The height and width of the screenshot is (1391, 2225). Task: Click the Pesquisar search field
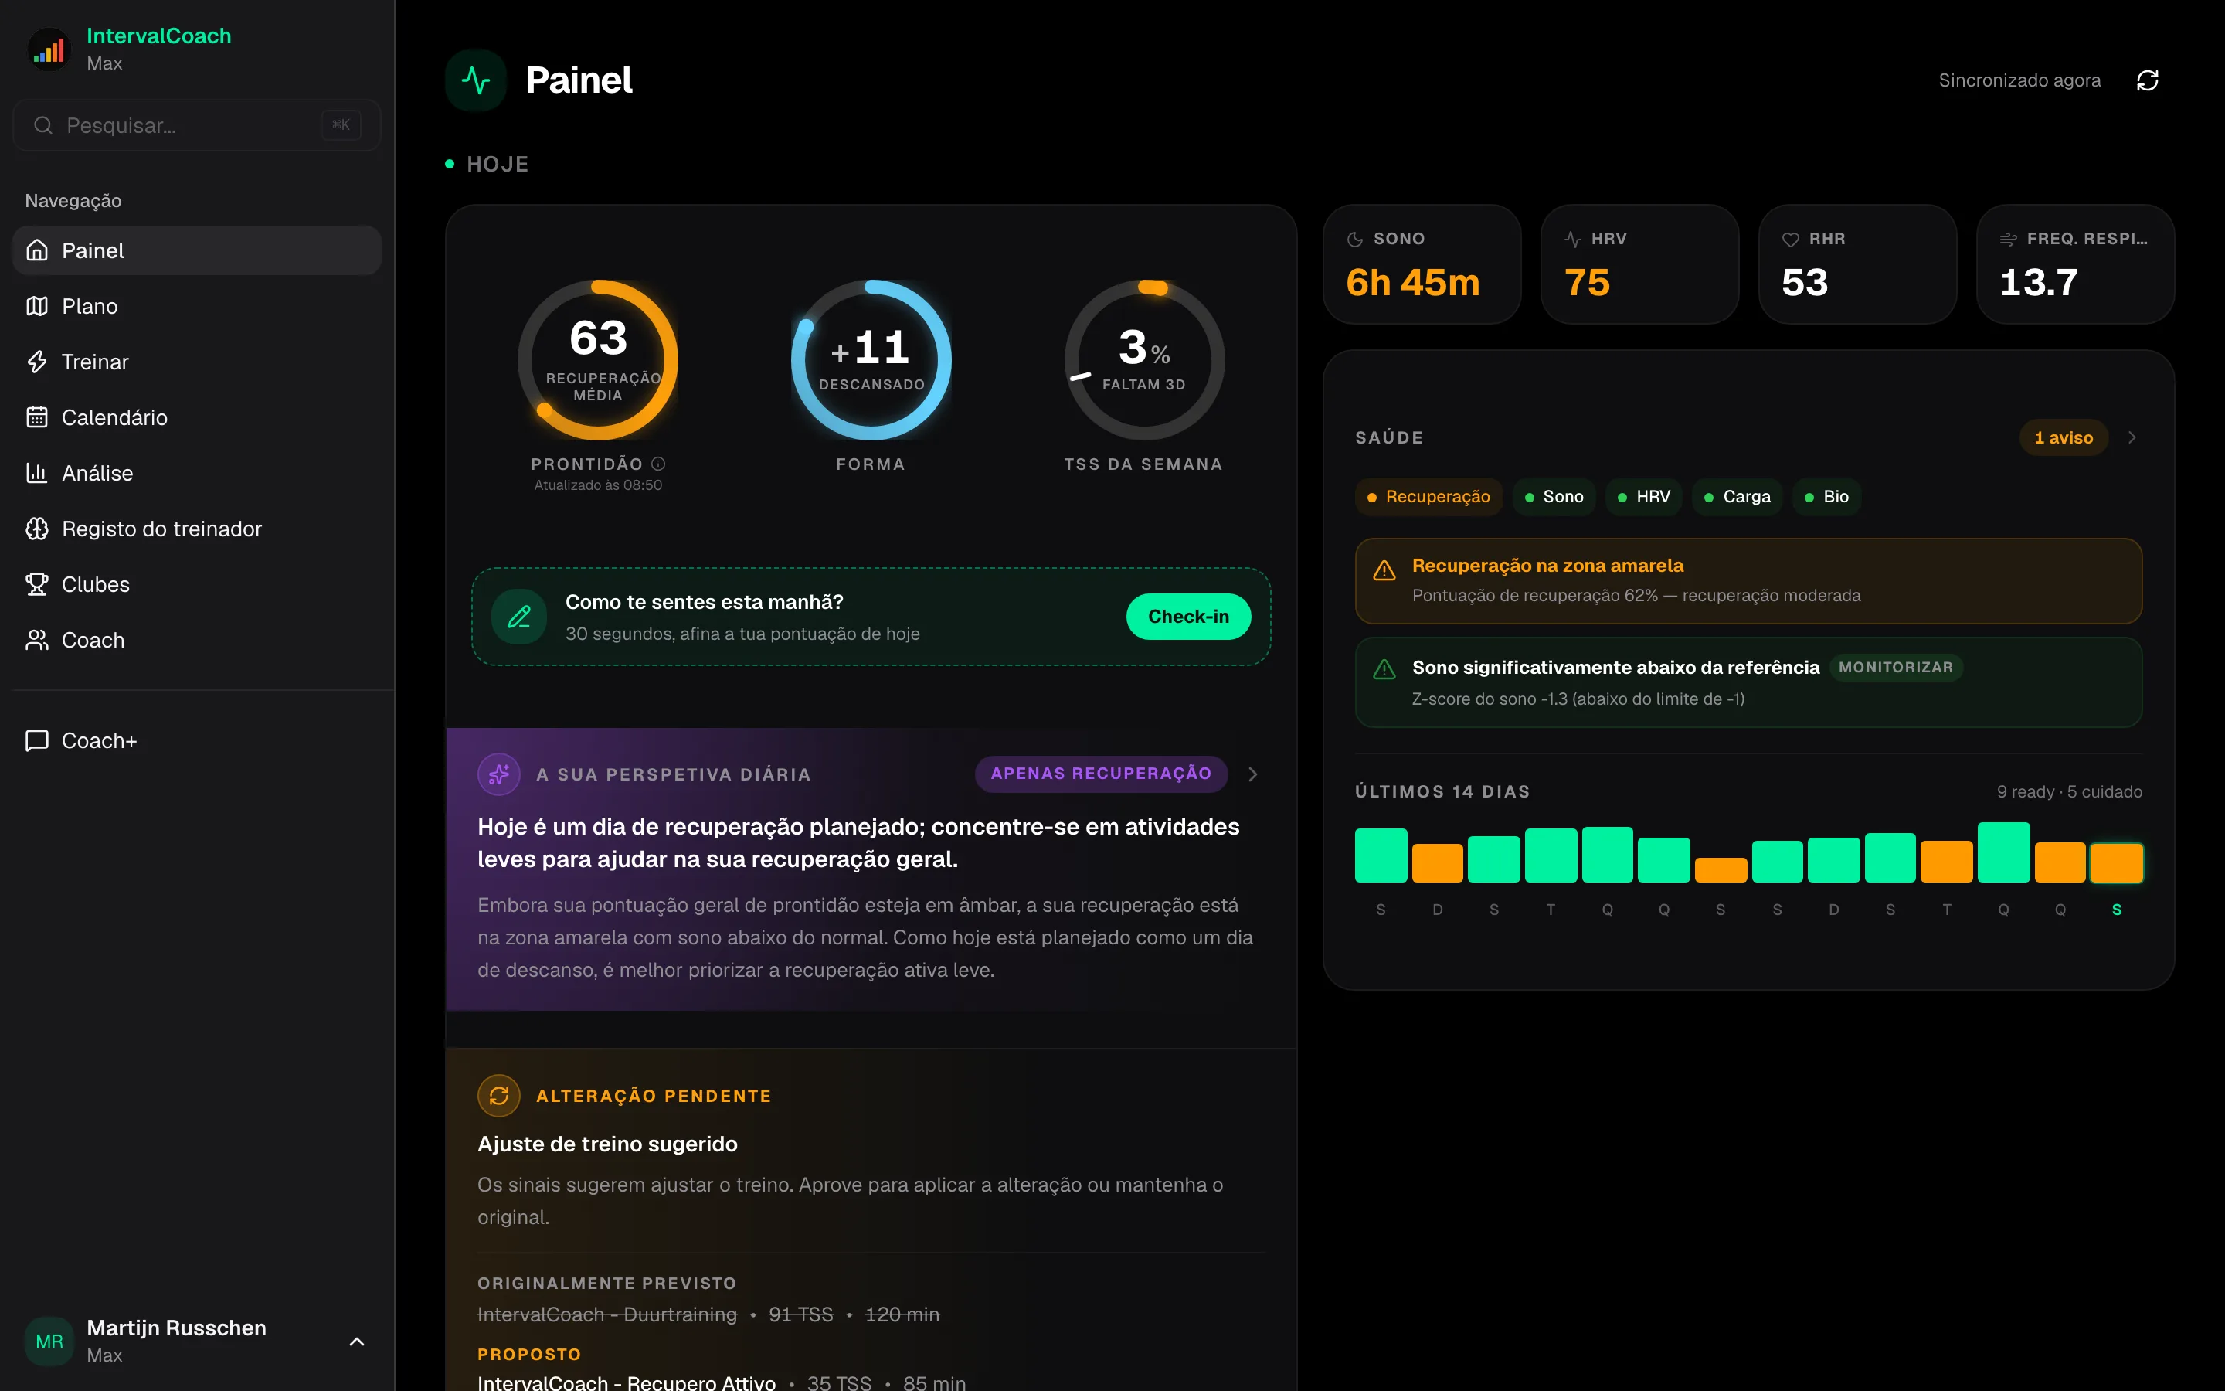click(197, 125)
